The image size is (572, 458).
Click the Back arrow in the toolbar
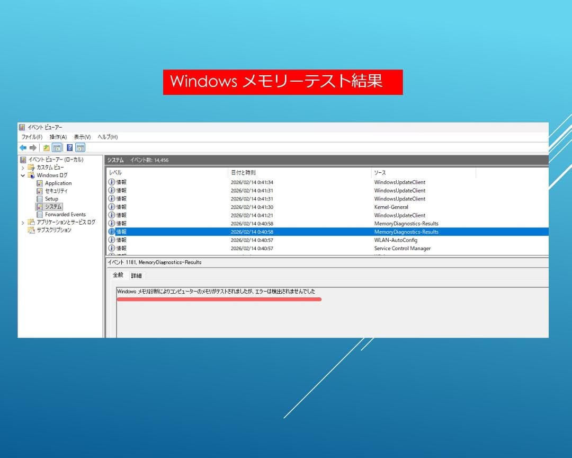coord(23,147)
